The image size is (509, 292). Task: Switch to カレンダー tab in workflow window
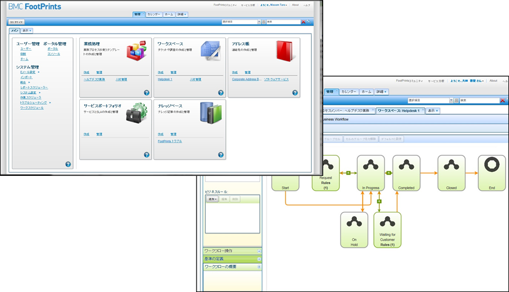(x=349, y=92)
